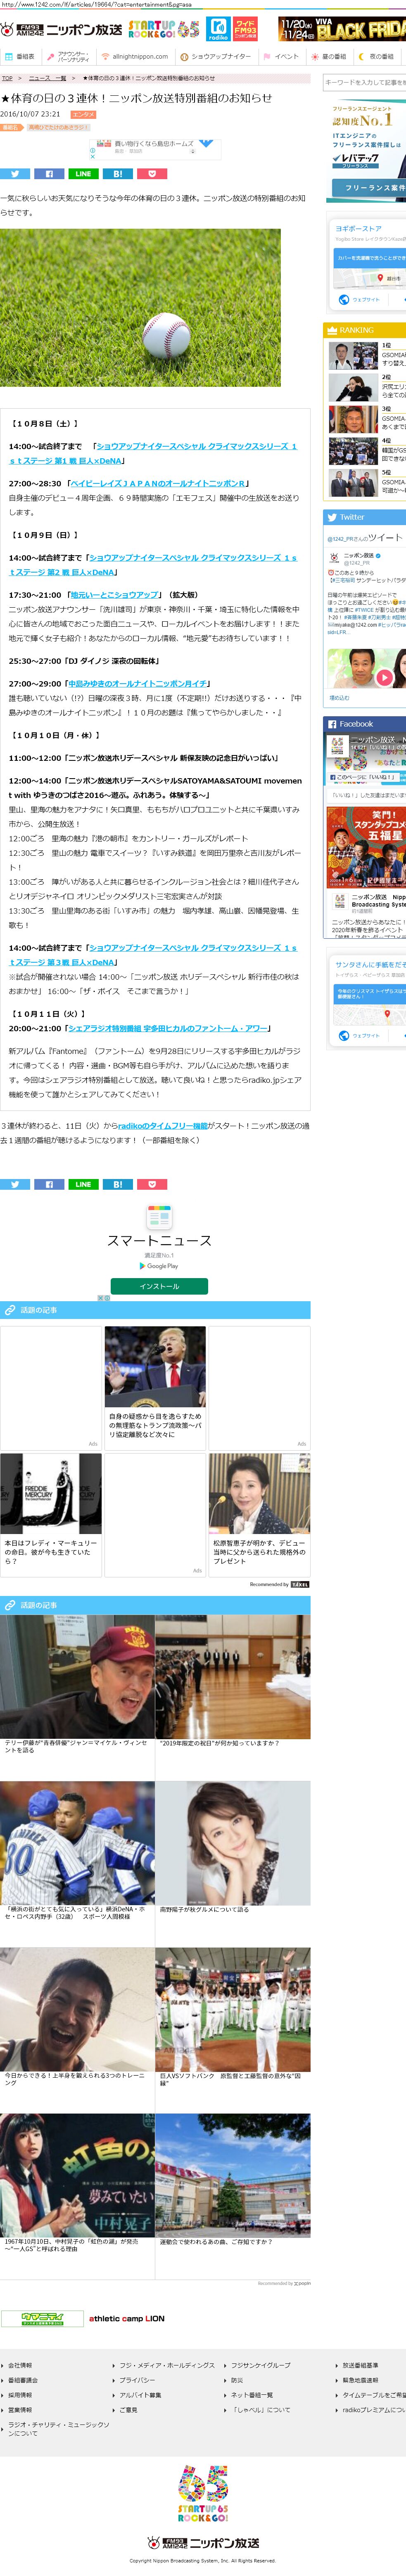Open the 会社情報 footer link
The image size is (406, 2576).
point(20,2365)
